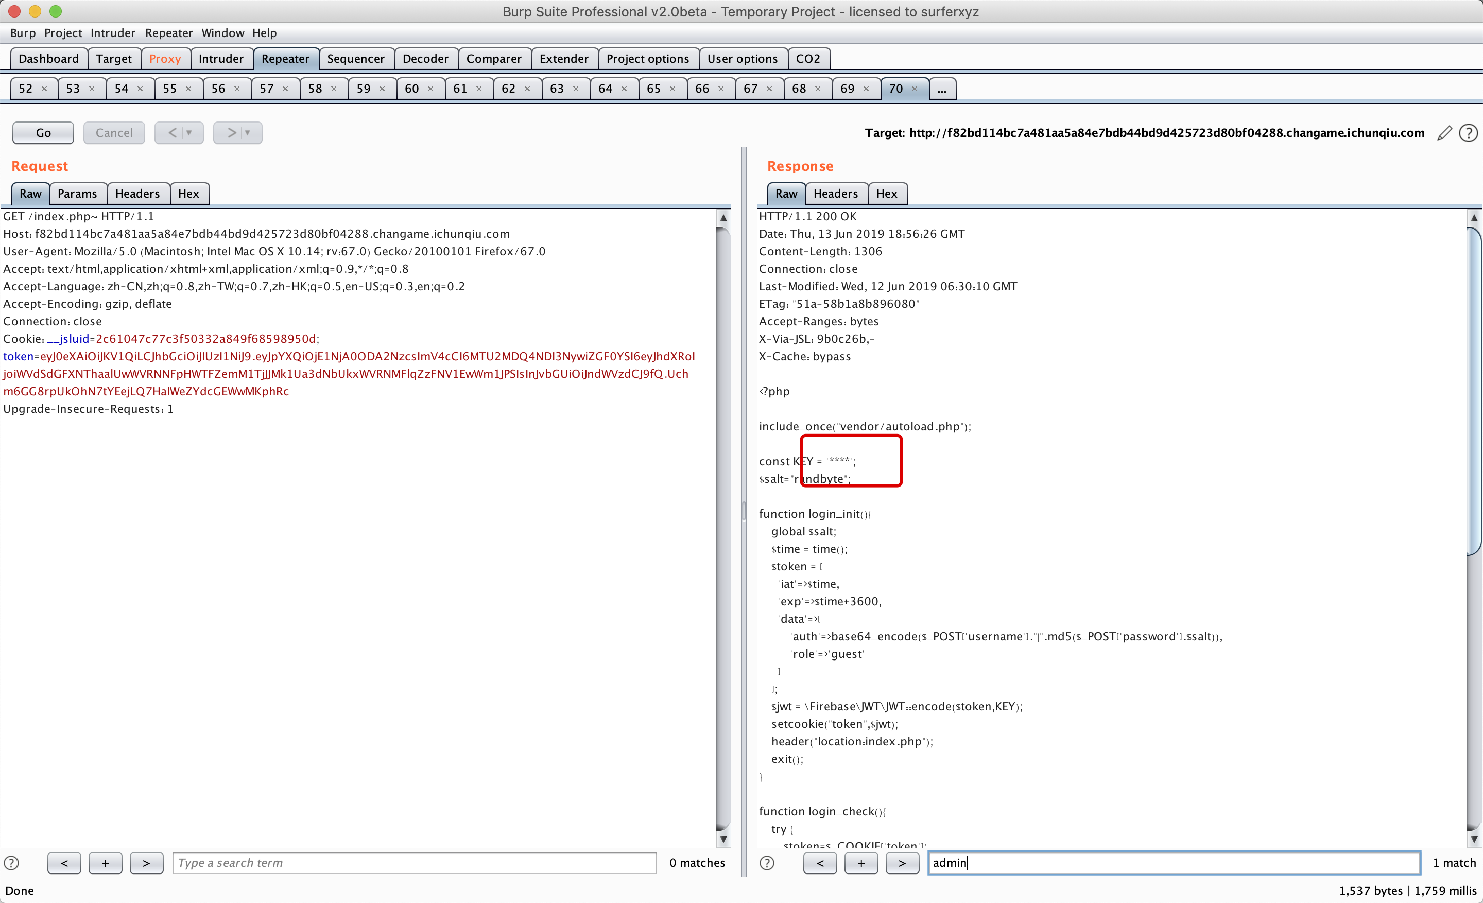
Task: Open Repeater help question mark icon
Action: click(x=1469, y=133)
